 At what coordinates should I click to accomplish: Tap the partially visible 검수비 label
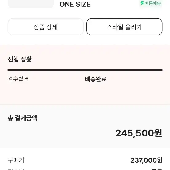(16, 169)
